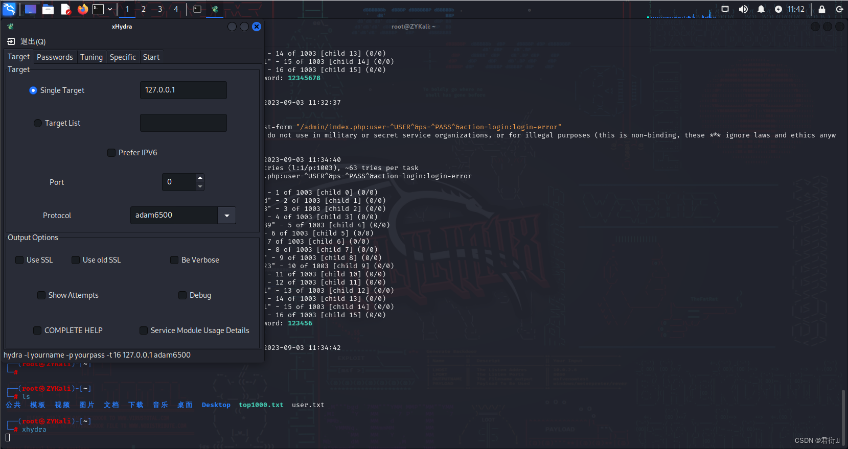Enable the Prefer IPV6 checkbox

pos(111,153)
